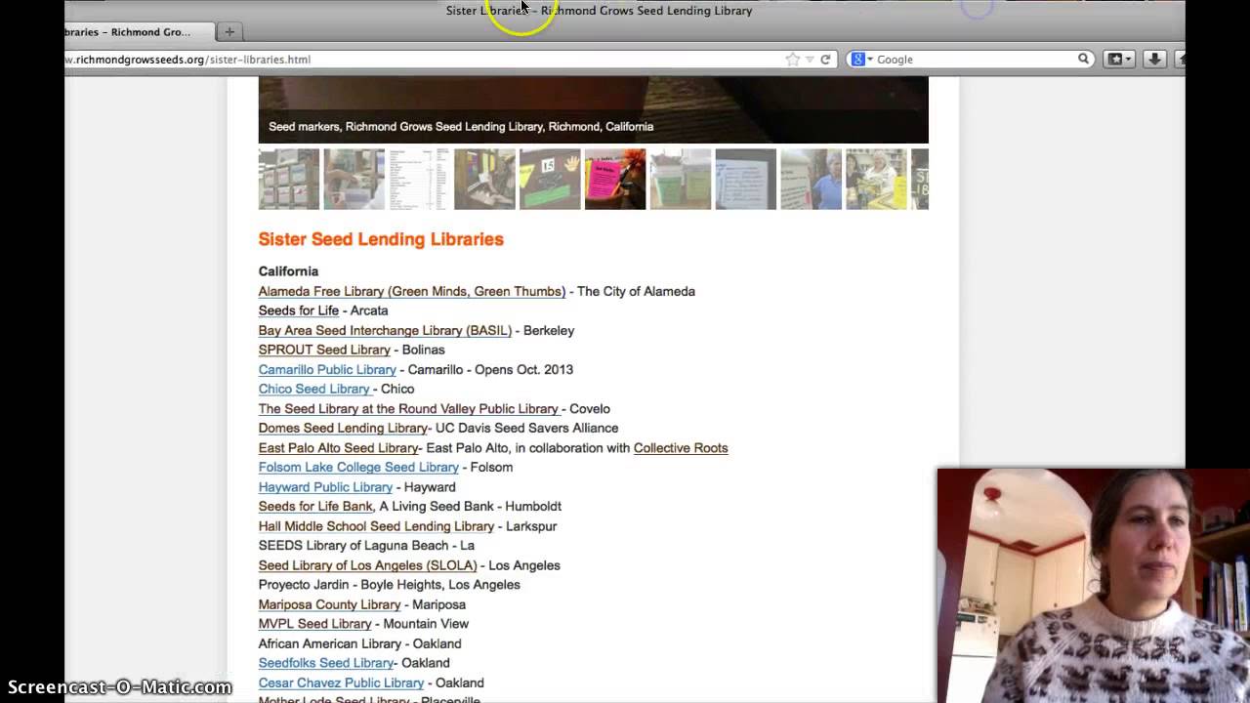Select the handwritten note thumbnail

tap(746, 179)
